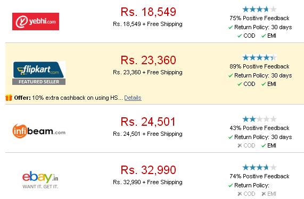Click Infibeam's two-star rating
The height and width of the screenshot is (199, 304).
click(x=259, y=119)
